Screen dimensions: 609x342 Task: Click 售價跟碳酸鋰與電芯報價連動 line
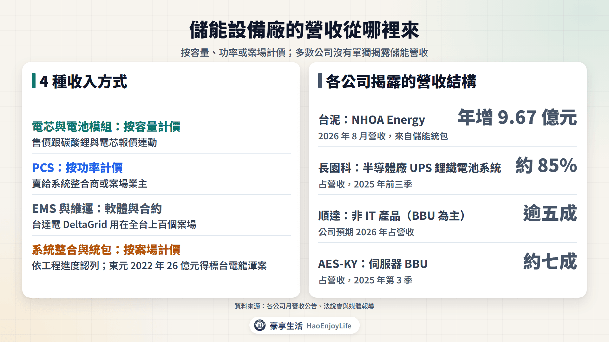(x=95, y=142)
